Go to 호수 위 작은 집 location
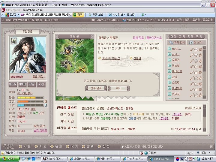This screenshot has width=216, height=162. tap(111, 58)
